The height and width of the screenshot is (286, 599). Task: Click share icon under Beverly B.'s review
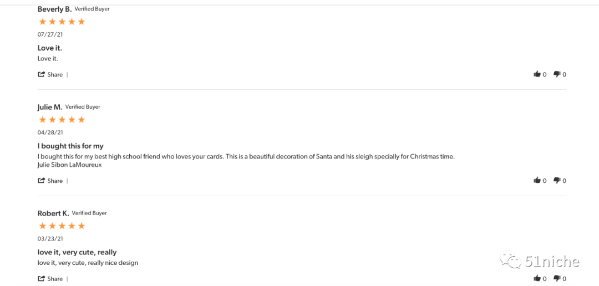[42, 74]
